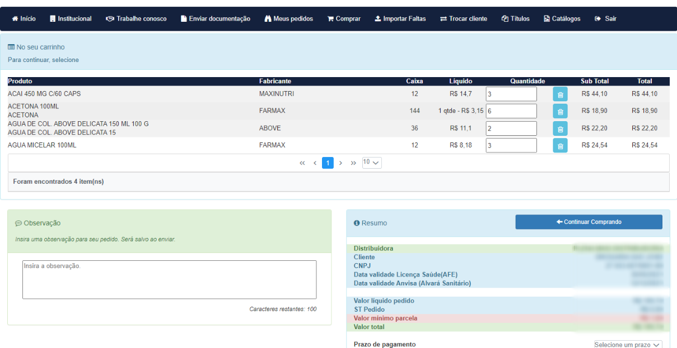Click the copy icon beside Títulos
The image size is (677, 348).
pyautogui.click(x=505, y=18)
